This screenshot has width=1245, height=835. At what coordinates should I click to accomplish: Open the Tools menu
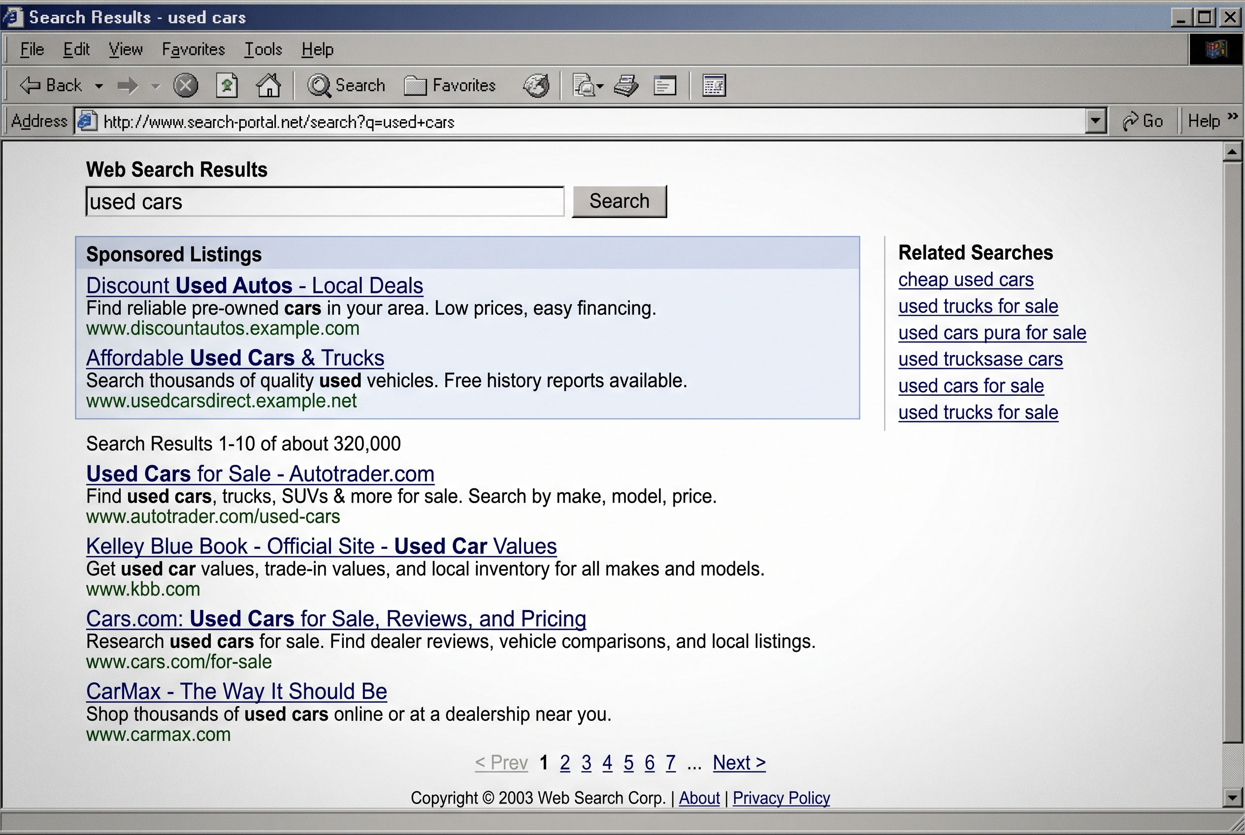[x=263, y=50]
